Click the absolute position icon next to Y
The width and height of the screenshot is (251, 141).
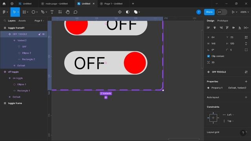tap(246, 37)
